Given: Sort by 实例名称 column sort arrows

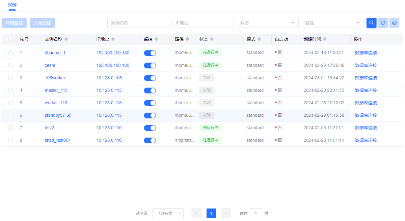Looking at the screenshot, I should 66,39.
